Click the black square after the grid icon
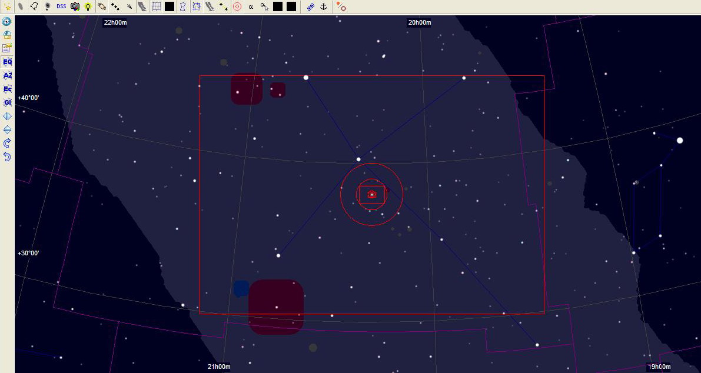The image size is (701, 373). pos(170,6)
